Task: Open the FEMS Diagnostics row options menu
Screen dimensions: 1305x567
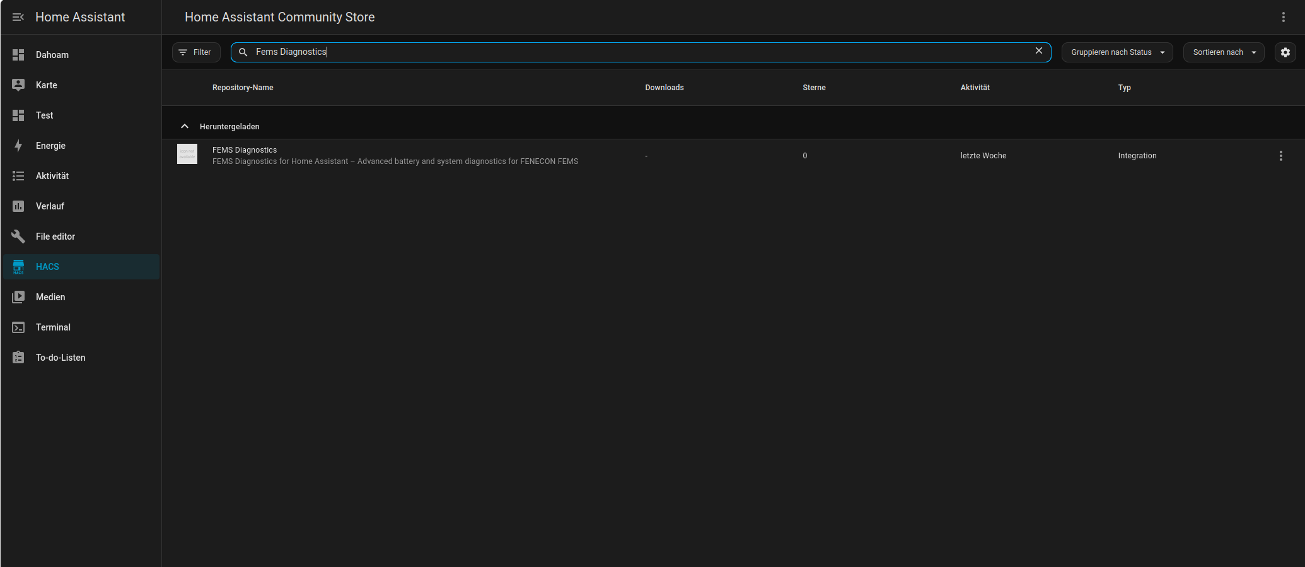Action: 1281,156
